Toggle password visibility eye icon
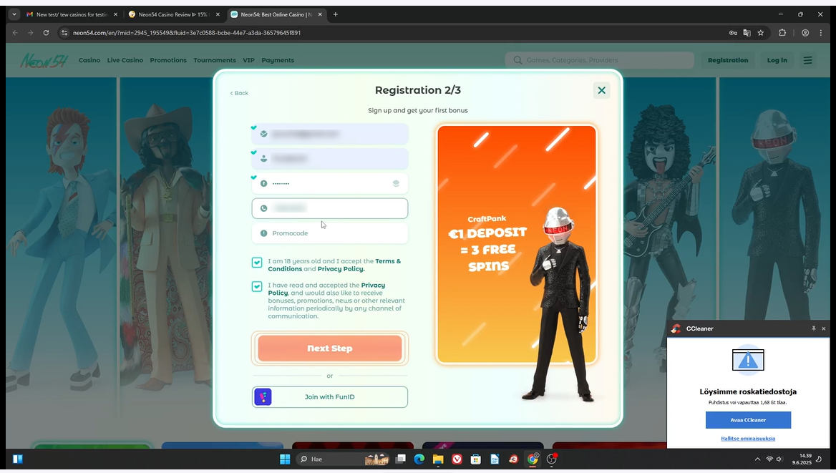 click(396, 183)
